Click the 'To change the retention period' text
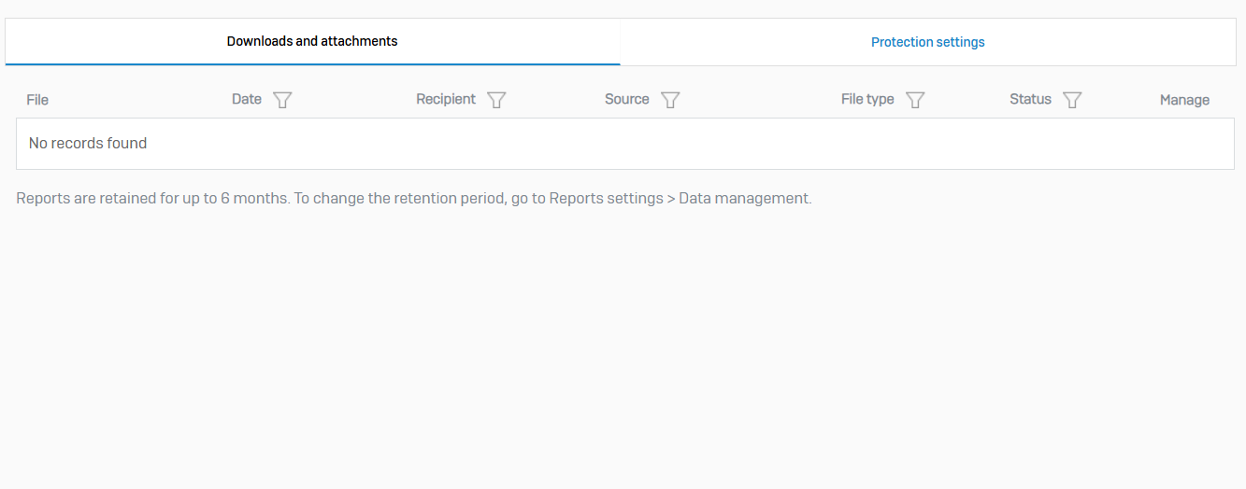Image resolution: width=1246 pixels, height=489 pixels. [x=400, y=199]
